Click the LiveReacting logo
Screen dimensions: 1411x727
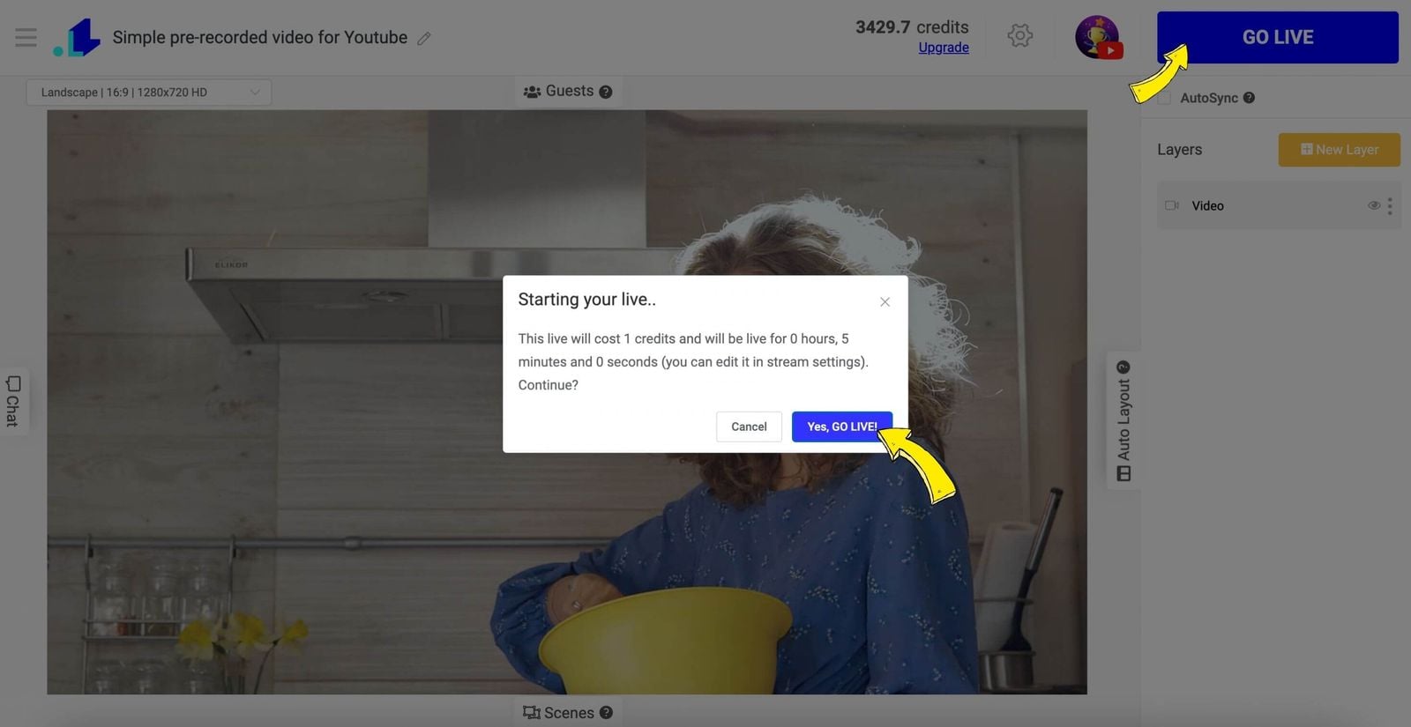tap(78, 38)
